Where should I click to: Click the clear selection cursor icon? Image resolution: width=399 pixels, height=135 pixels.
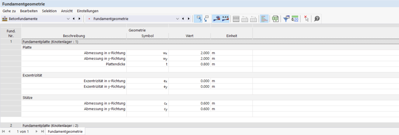click(x=306, y=19)
